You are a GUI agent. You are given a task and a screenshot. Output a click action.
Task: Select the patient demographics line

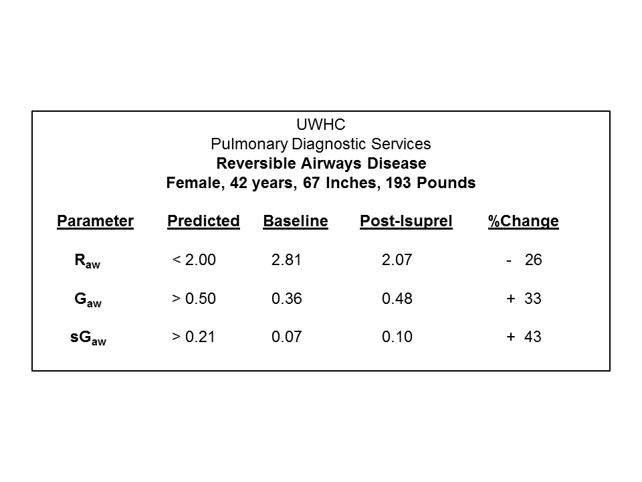pos(320,183)
